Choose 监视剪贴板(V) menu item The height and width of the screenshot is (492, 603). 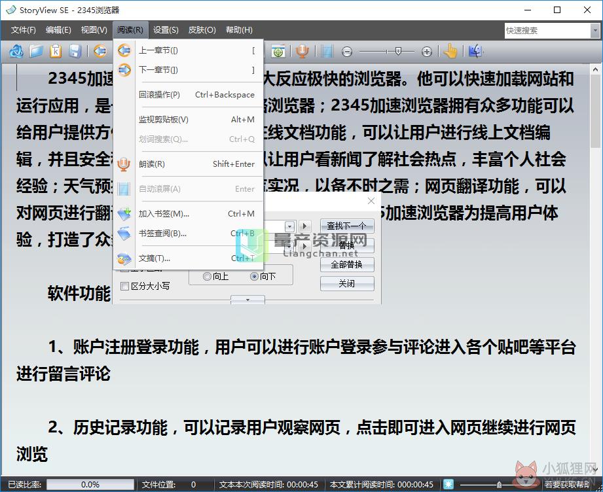pos(189,120)
